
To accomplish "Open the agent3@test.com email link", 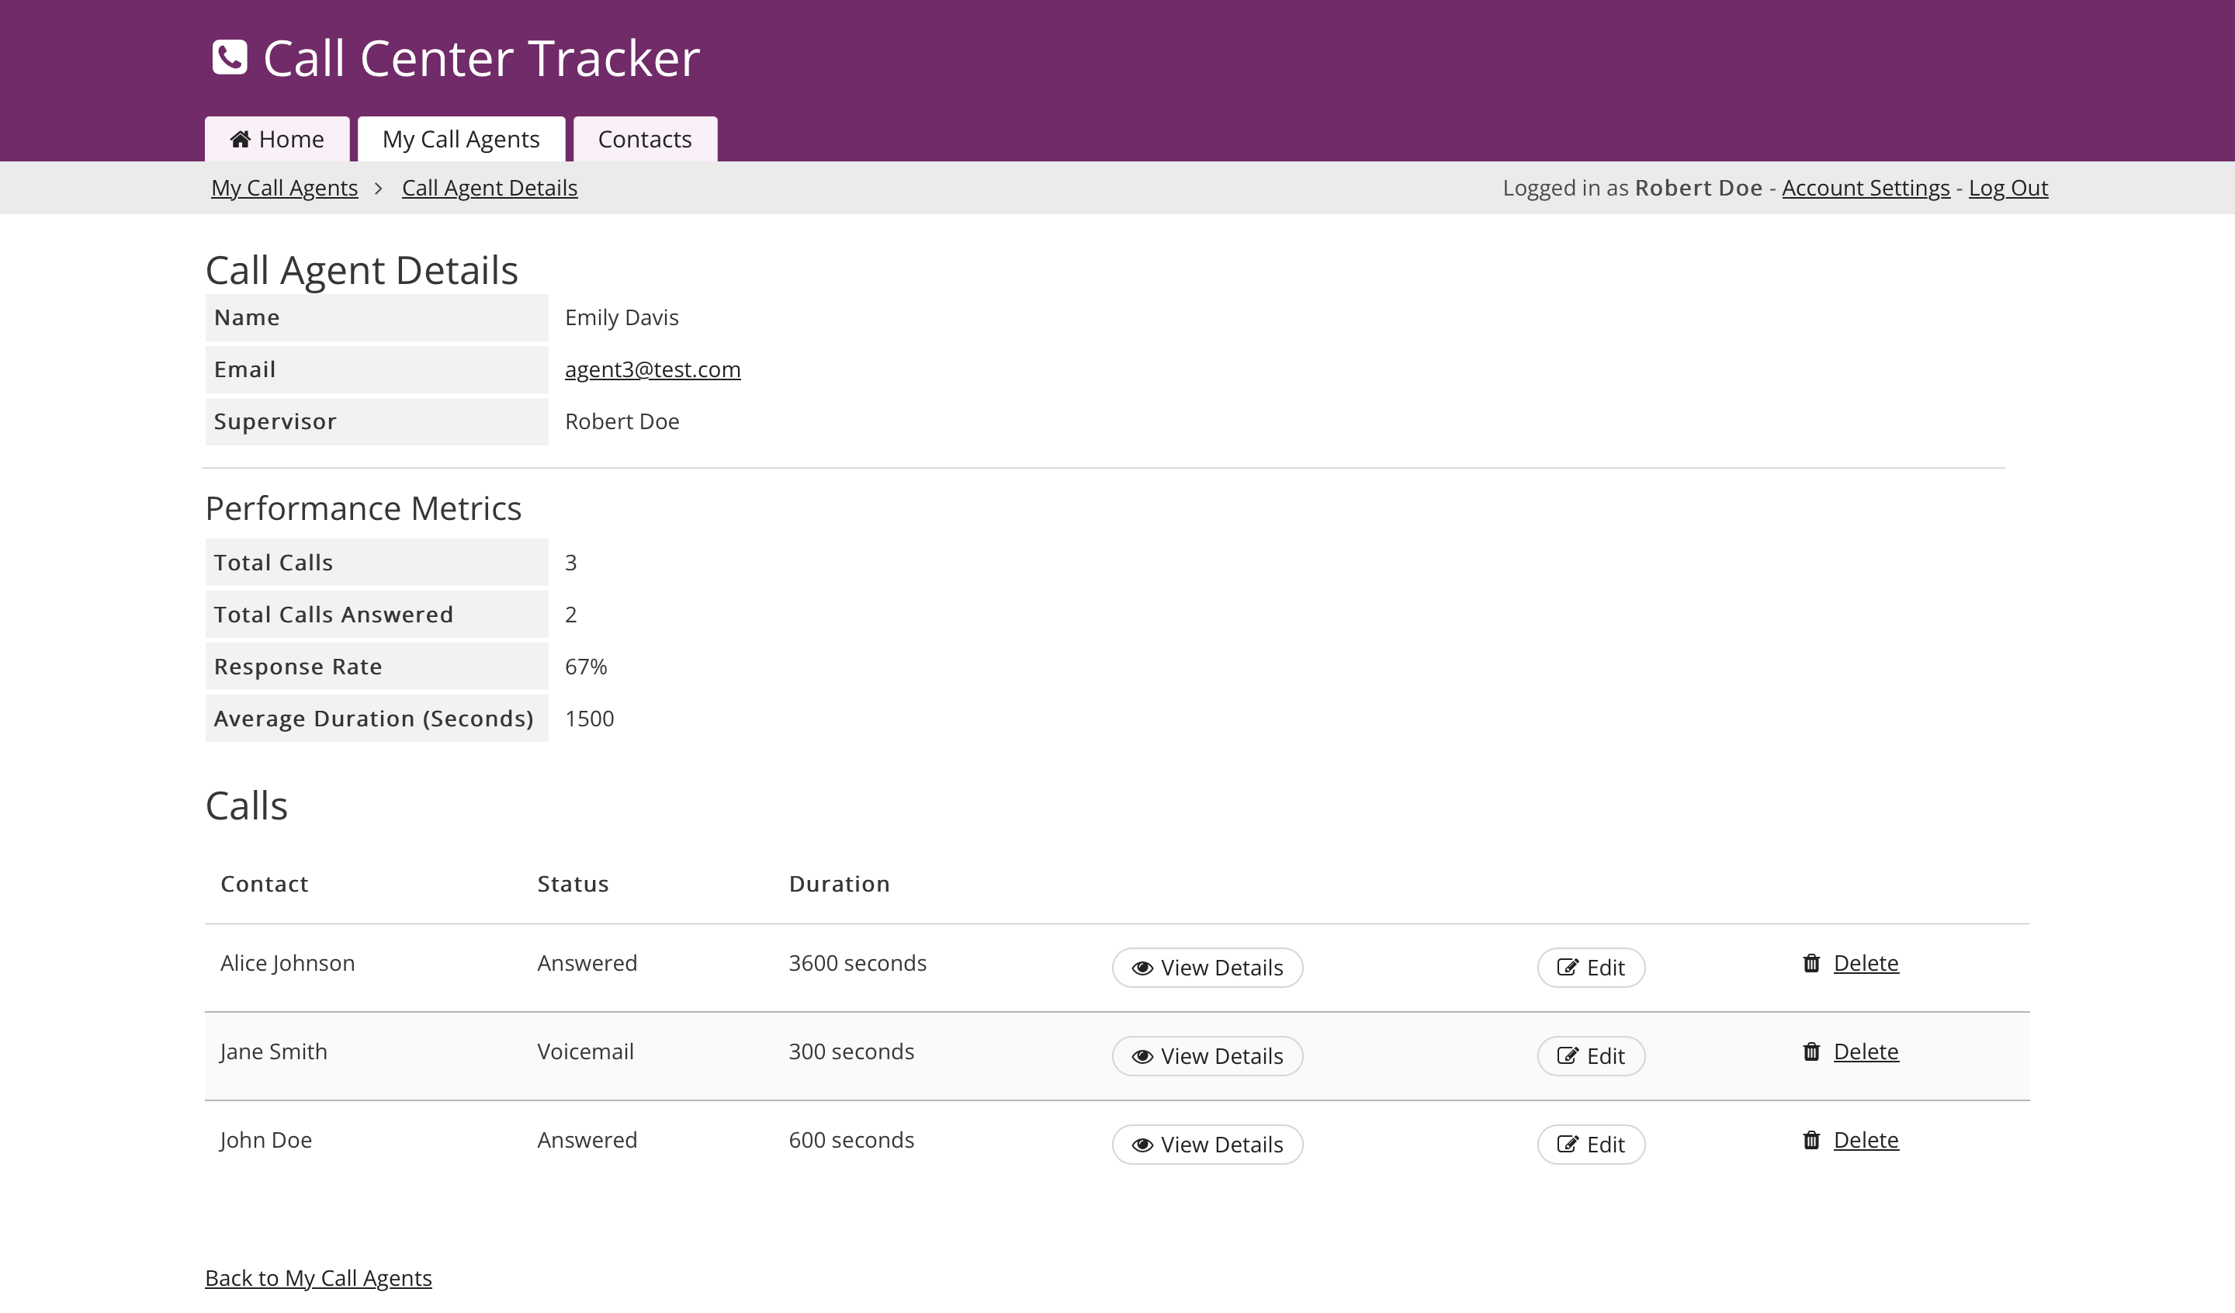I will pos(652,369).
